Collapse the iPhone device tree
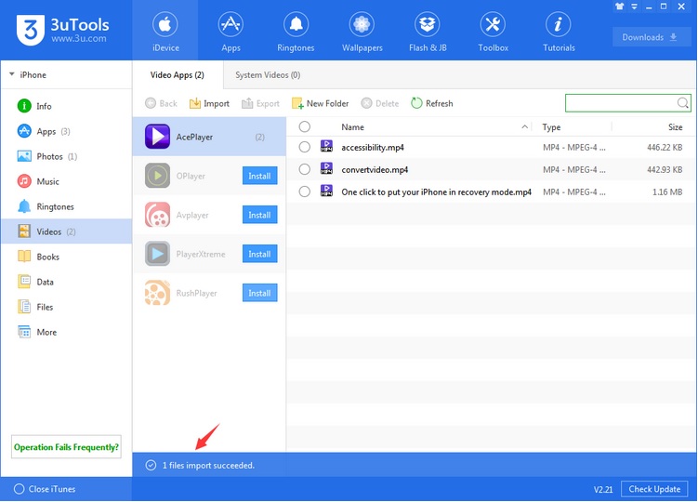 12,74
